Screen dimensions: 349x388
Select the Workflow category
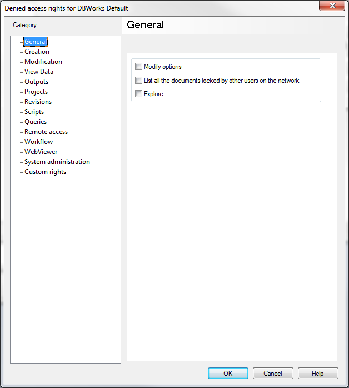38,142
